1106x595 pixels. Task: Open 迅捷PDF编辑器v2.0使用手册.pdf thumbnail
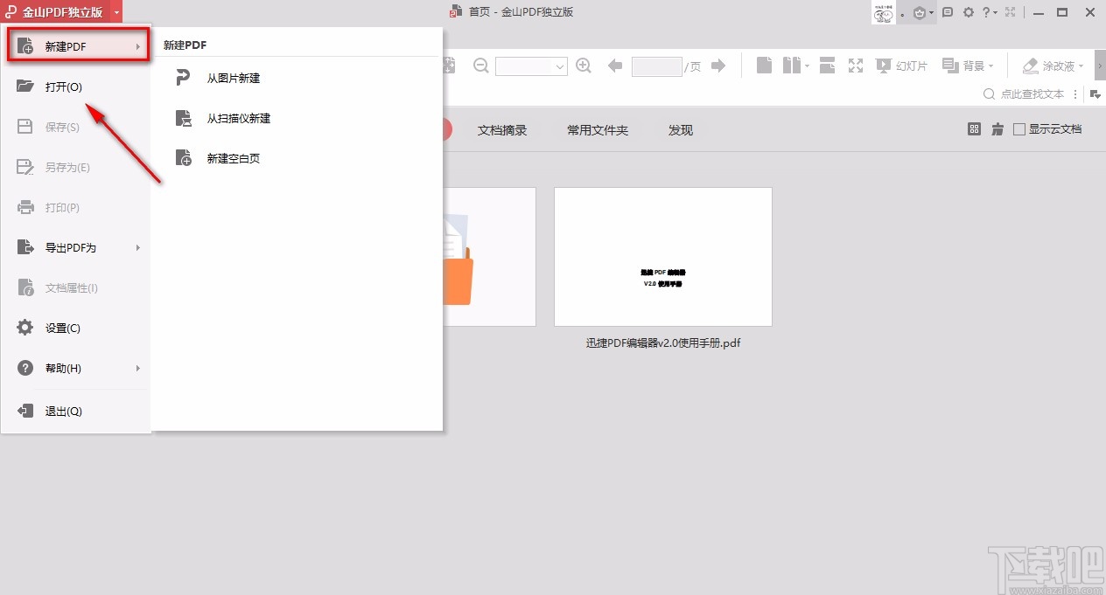662,256
